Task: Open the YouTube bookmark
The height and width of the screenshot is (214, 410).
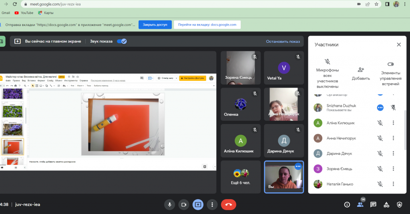Action: pos(24,13)
